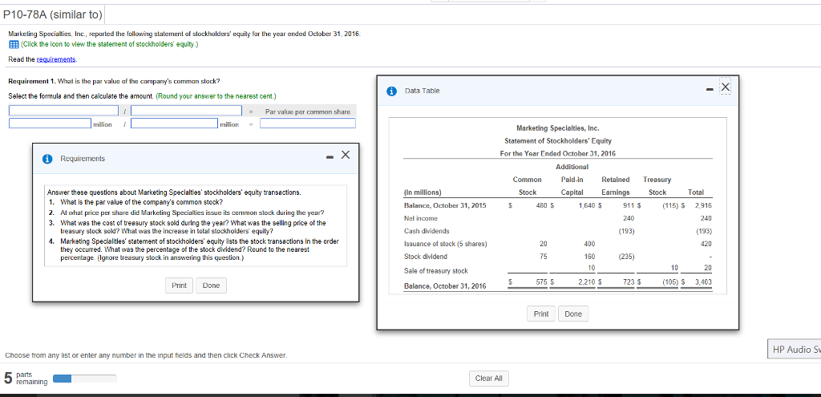Click the info icon in Data Table dialog
821x397 pixels.
coord(391,91)
